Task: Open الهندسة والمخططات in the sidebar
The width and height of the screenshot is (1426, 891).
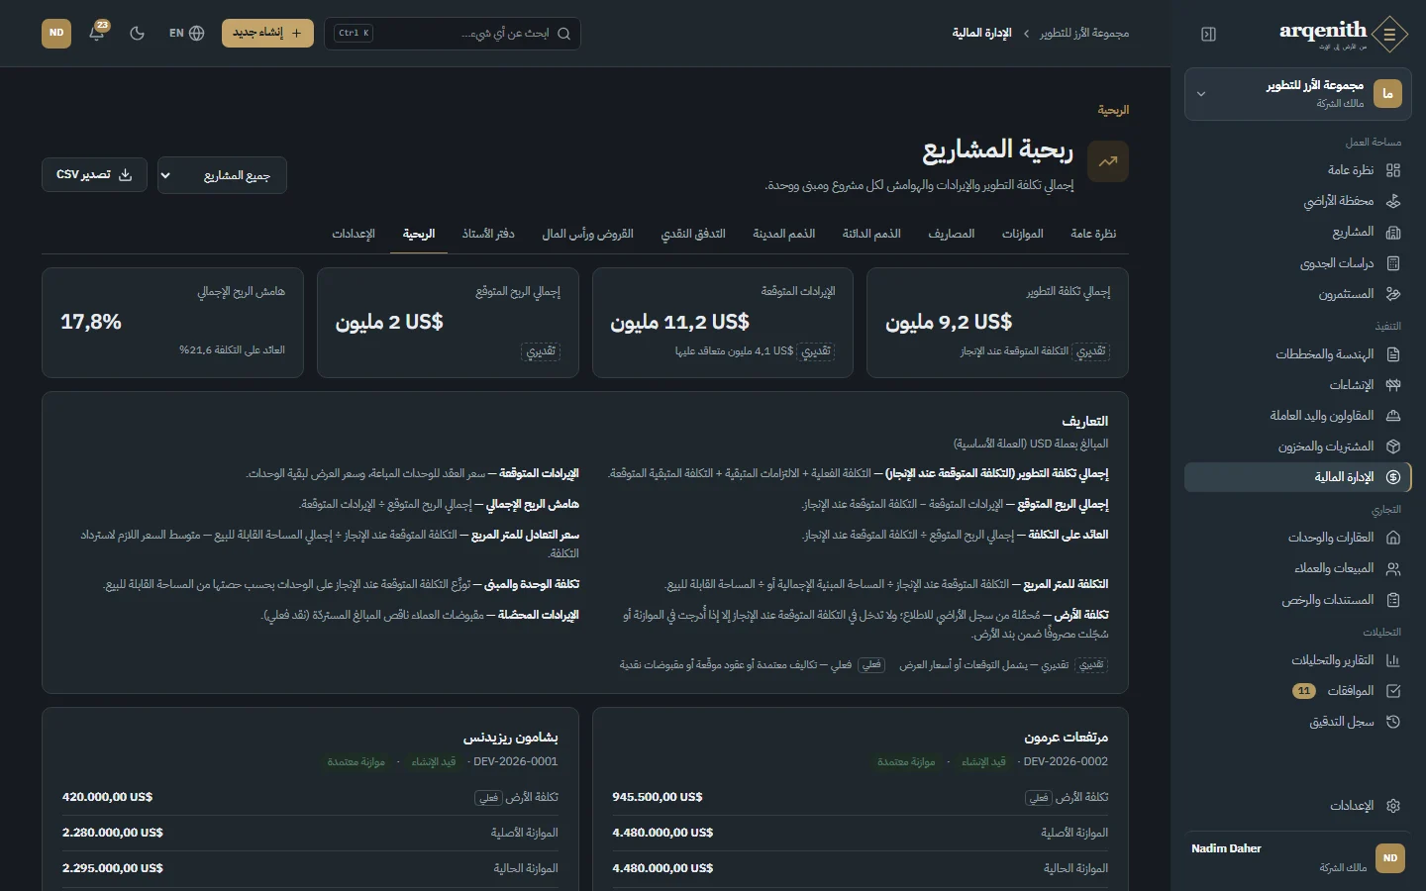Action: [x=1297, y=354]
